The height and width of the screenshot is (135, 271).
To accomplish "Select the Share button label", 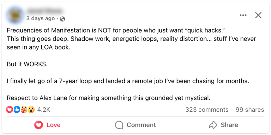I will 229,125.
